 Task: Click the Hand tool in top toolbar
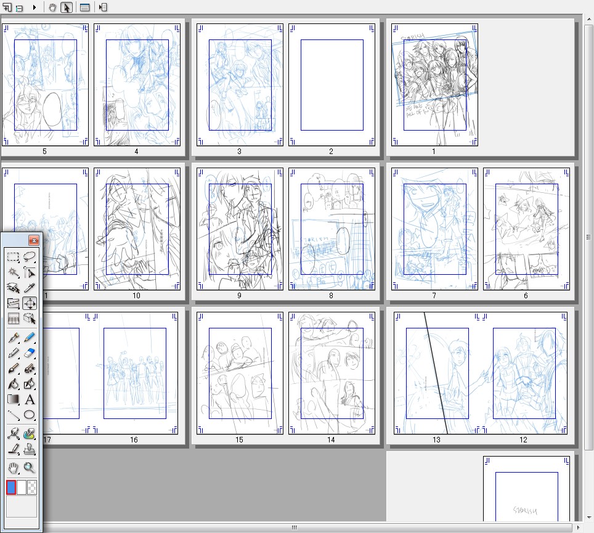coord(52,7)
